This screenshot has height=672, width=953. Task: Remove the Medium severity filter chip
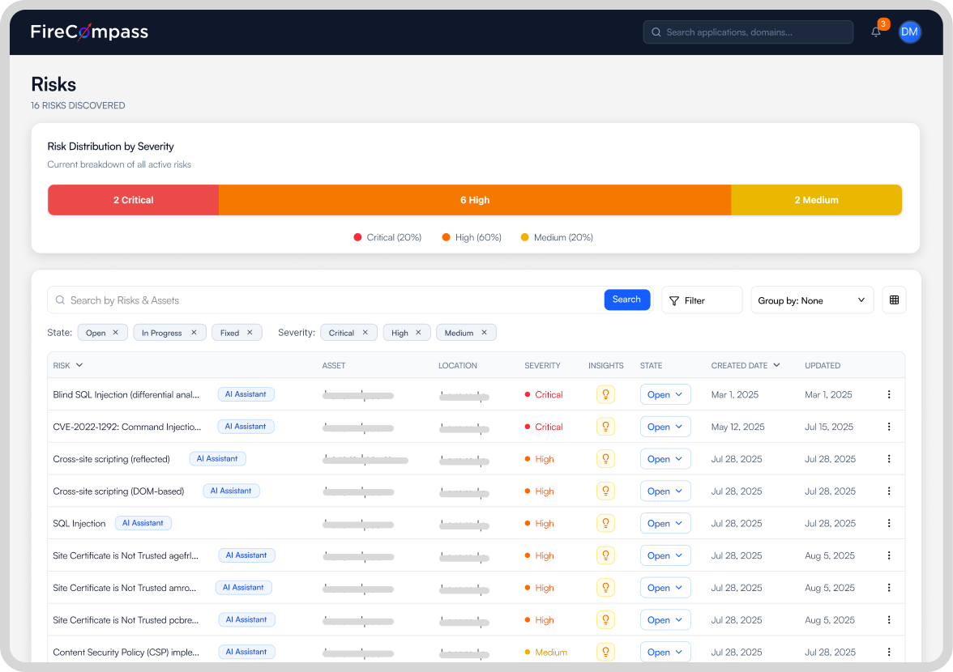(x=484, y=333)
